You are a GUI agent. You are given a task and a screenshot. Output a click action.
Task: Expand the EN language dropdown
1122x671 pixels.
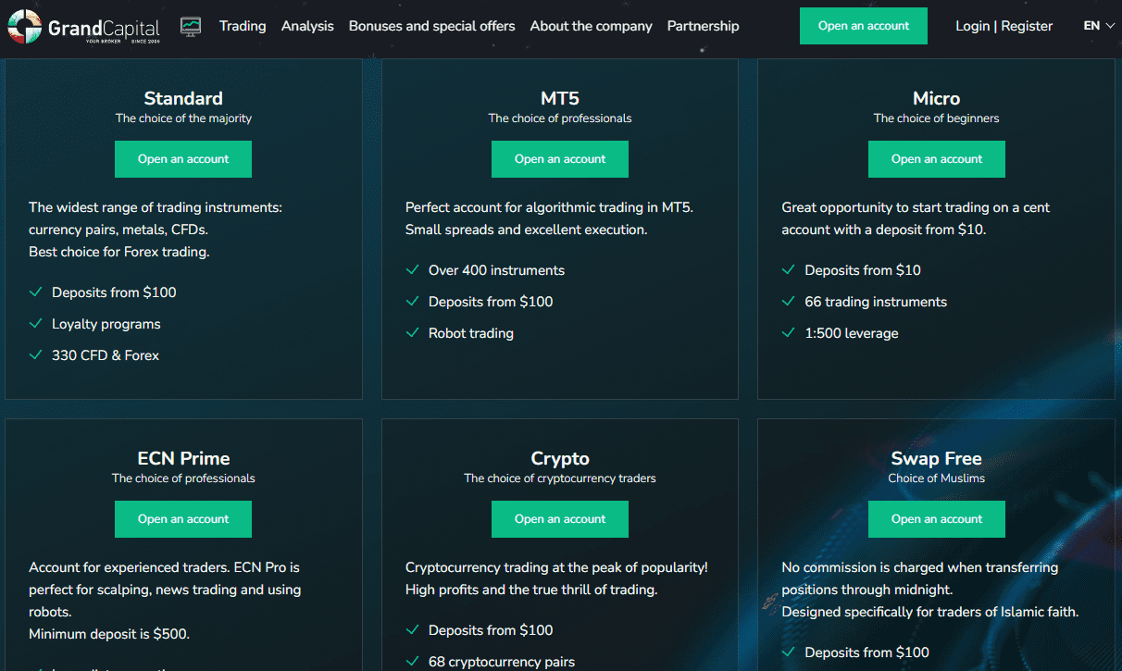coord(1095,26)
